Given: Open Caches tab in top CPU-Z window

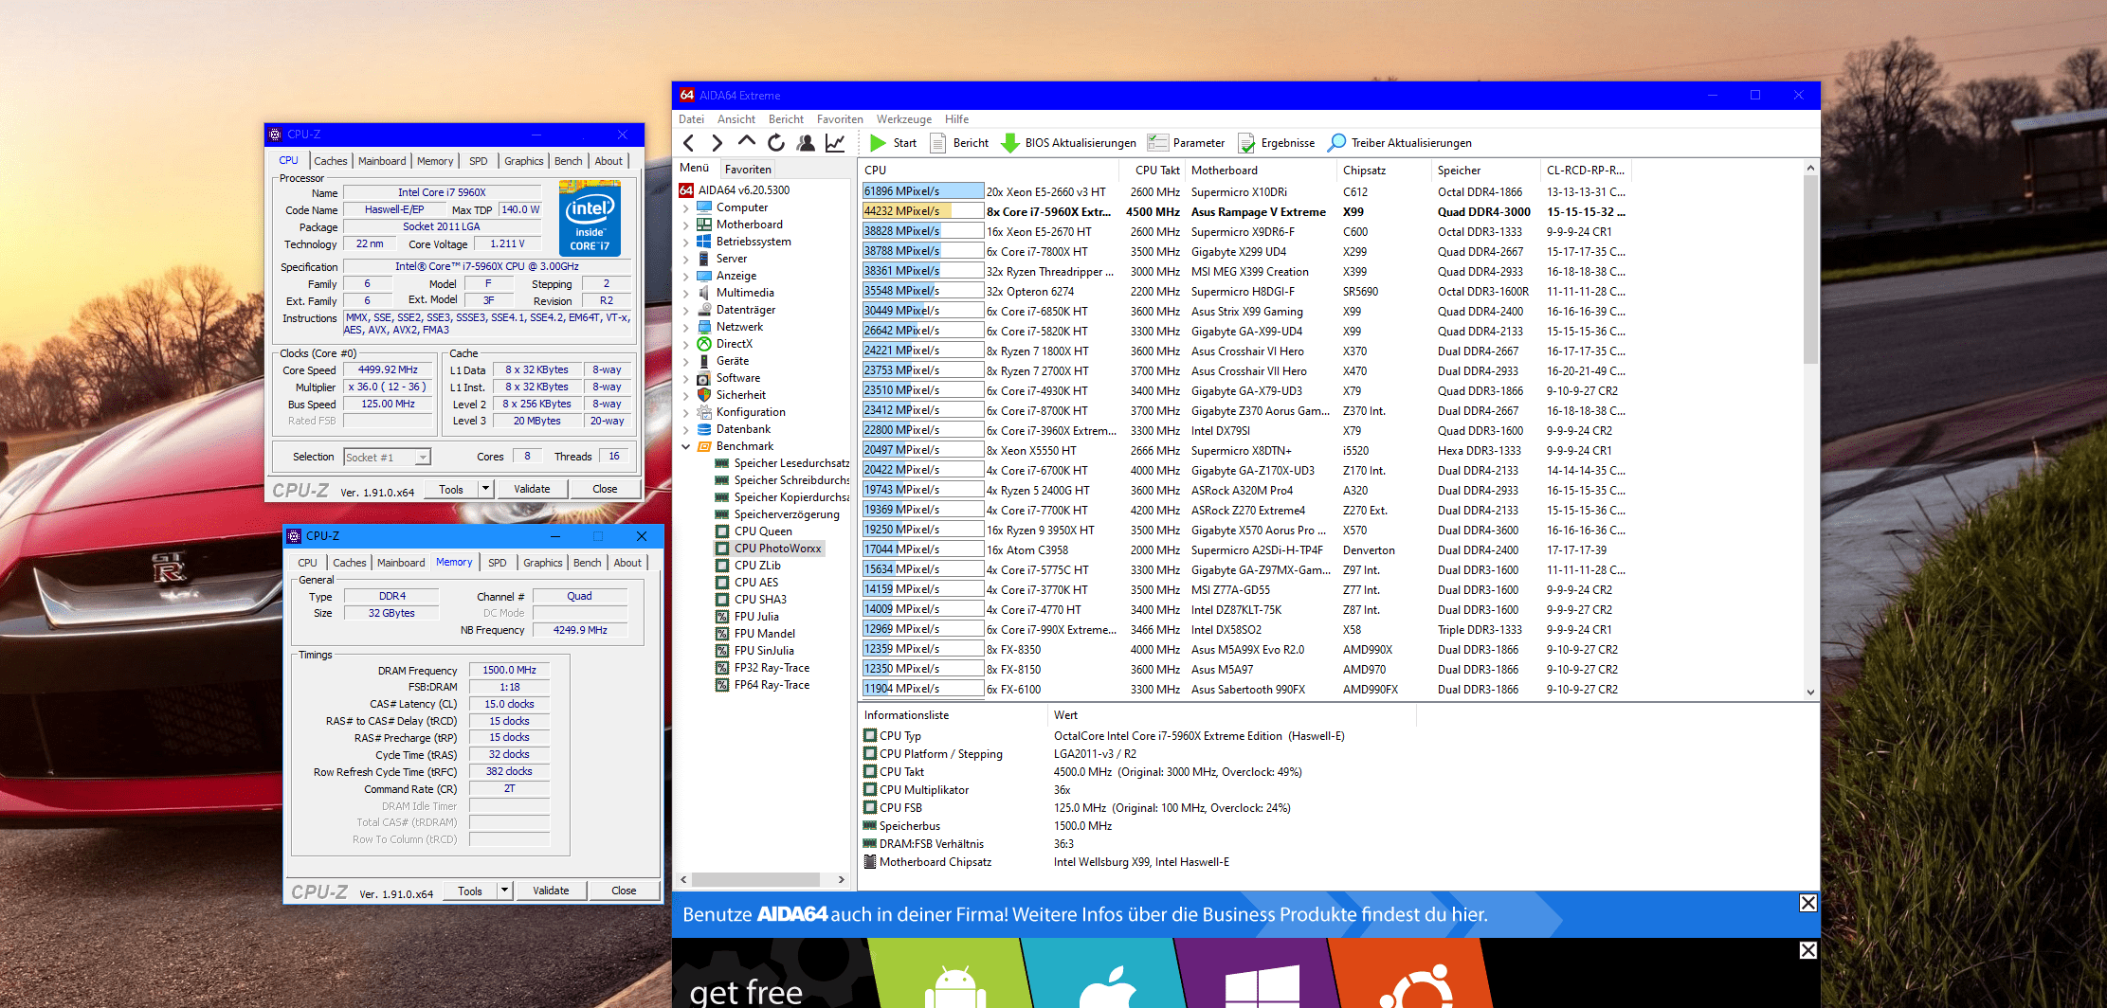Looking at the screenshot, I should point(331,161).
